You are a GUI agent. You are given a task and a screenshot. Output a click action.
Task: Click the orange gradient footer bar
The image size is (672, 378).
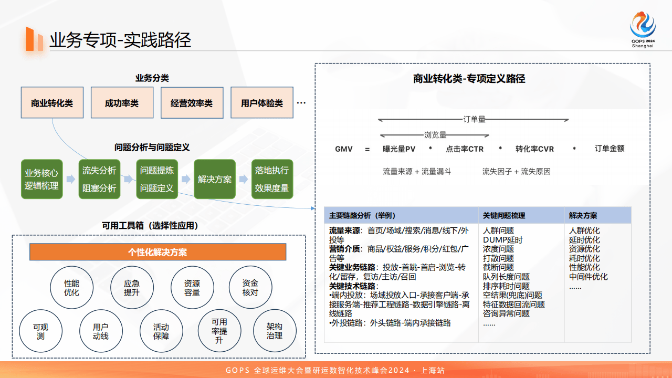[336, 370]
